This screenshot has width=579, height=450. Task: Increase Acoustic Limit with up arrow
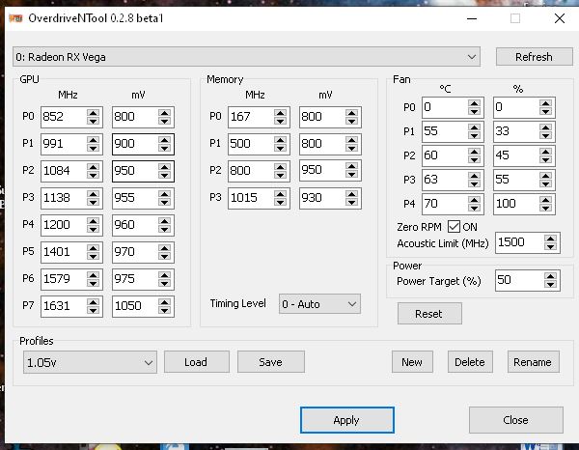tap(550, 239)
